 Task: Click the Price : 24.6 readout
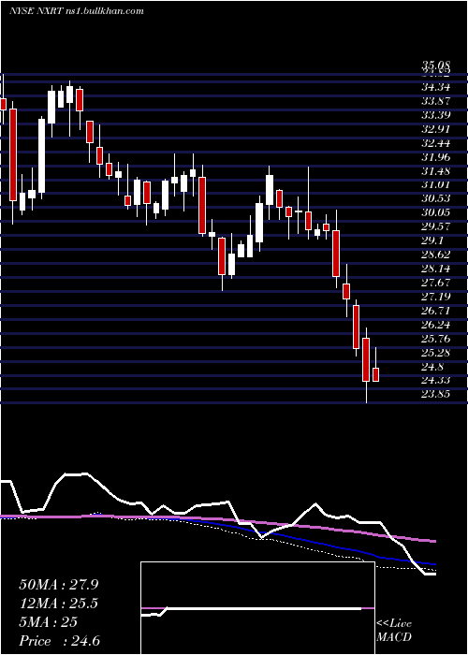(59, 641)
